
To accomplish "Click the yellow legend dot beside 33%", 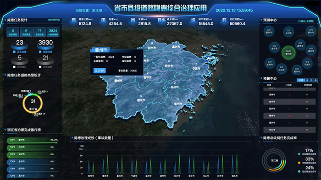I will tap(299, 163).
